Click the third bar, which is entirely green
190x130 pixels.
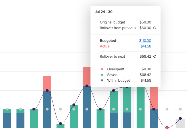[34, 119]
